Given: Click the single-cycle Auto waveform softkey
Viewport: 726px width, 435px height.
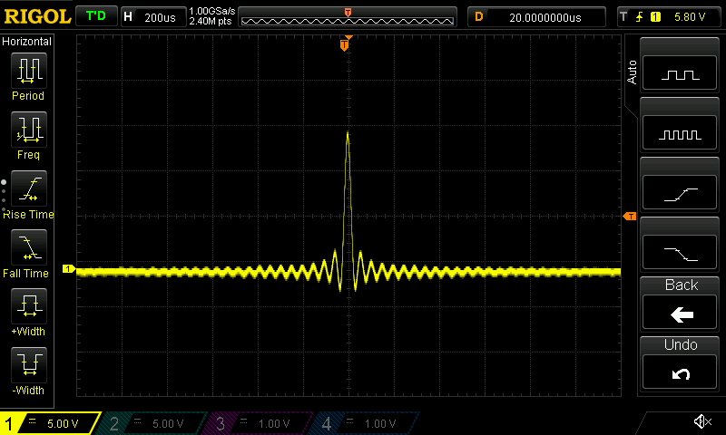Looking at the screenshot, I should click(x=680, y=73).
